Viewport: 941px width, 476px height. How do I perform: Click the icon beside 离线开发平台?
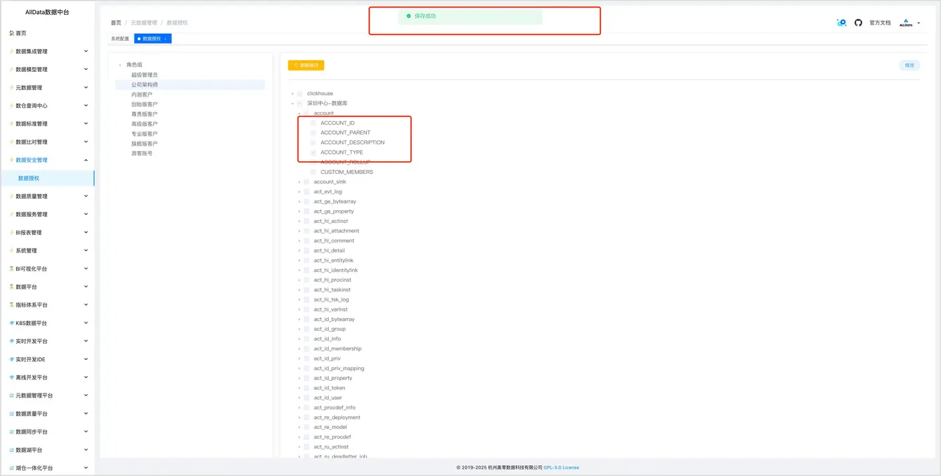tap(11, 377)
